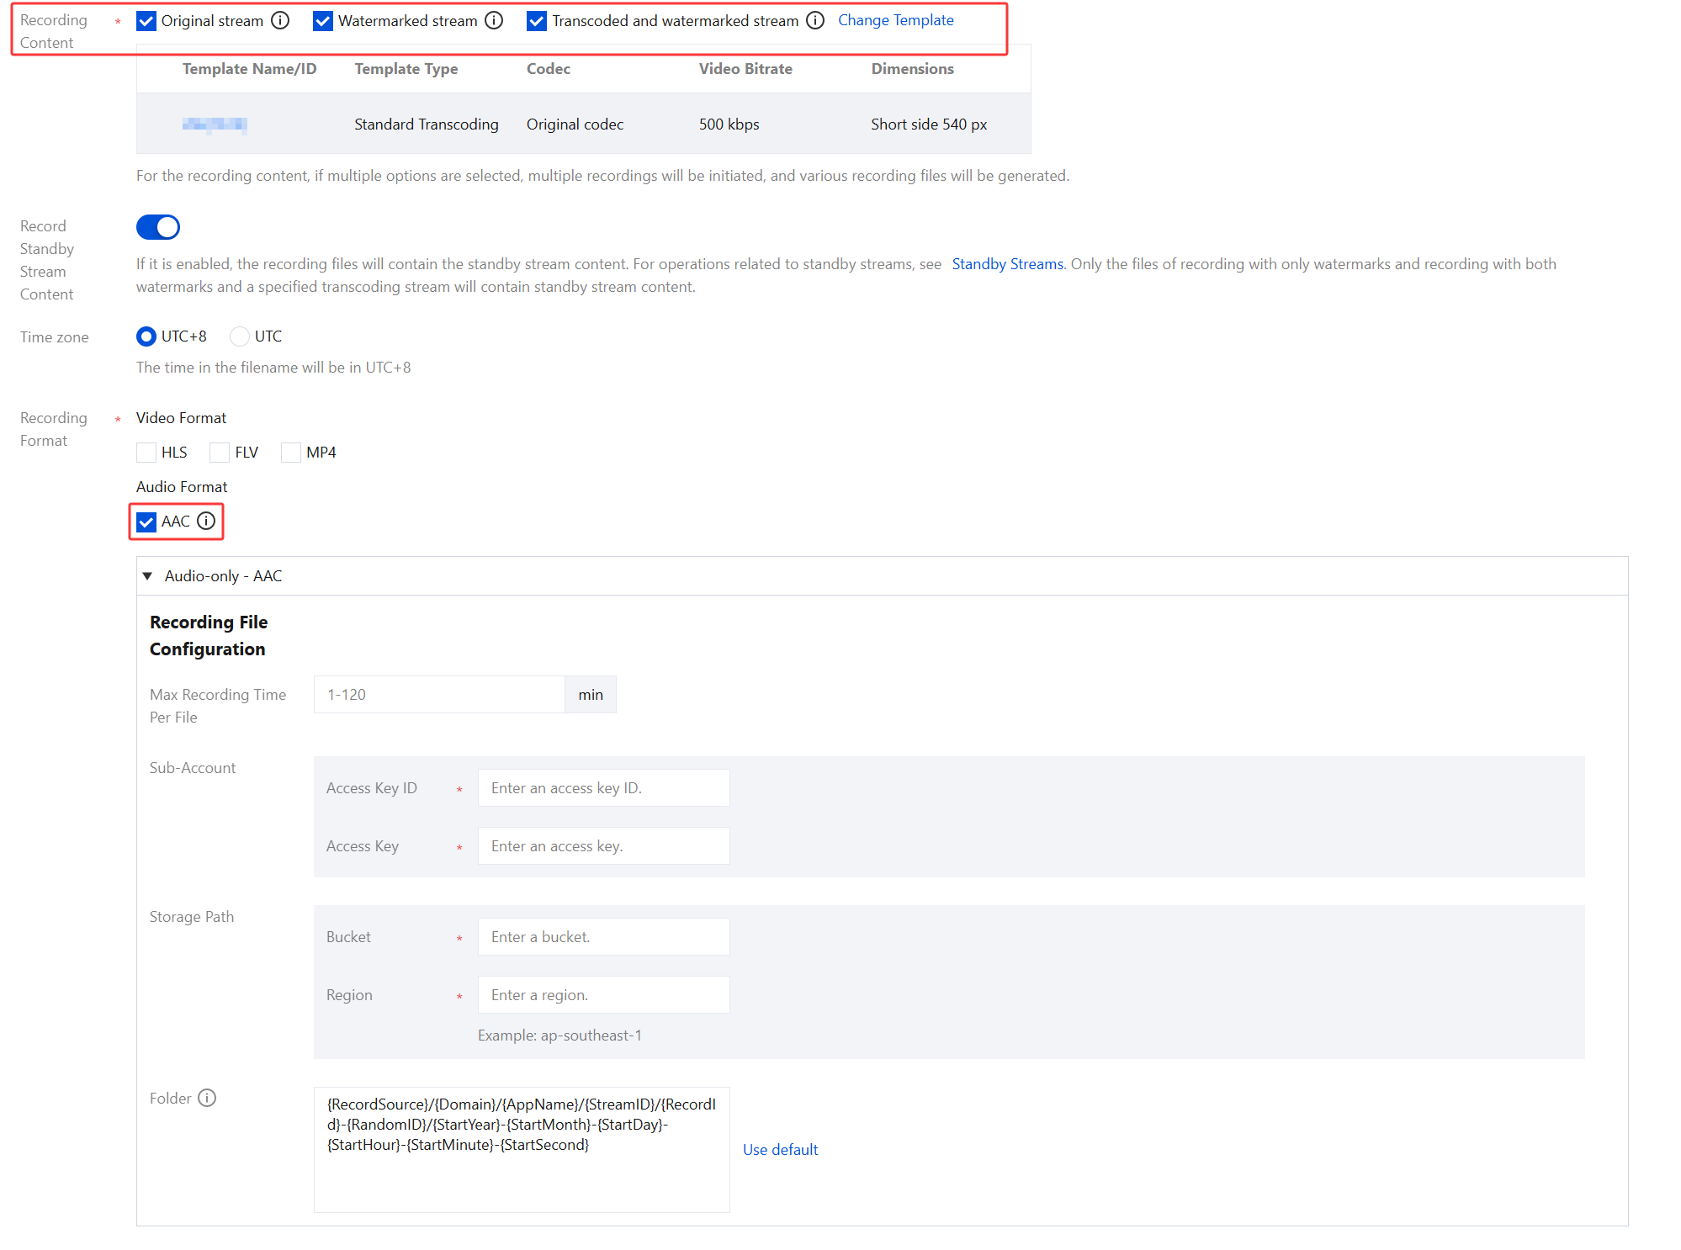The image size is (1681, 1250).
Task: Disable Record Standby Stream Content toggle
Action: click(158, 227)
